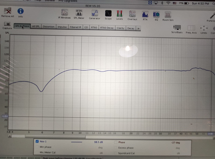This screenshot has height=159, width=215.
Task: Open the Room Sim tool
Action: point(168,16)
